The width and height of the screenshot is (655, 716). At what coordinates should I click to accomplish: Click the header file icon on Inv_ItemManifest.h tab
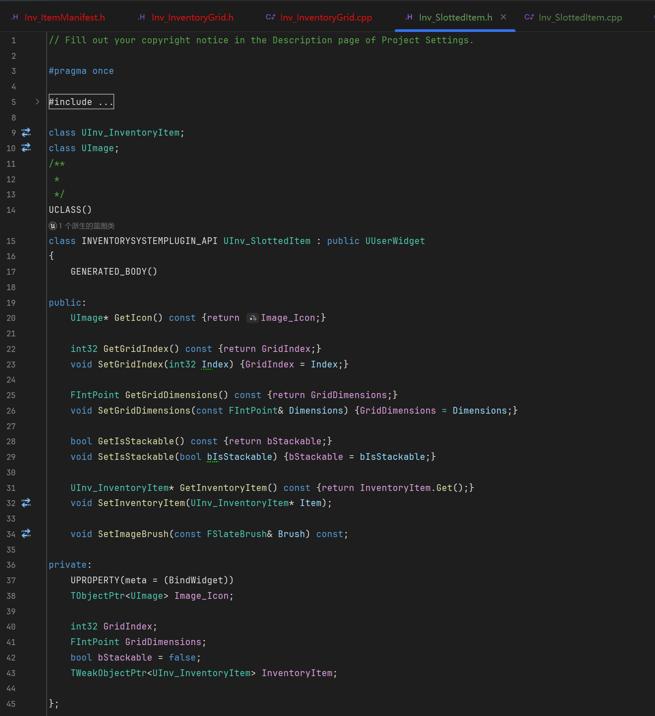pos(15,17)
